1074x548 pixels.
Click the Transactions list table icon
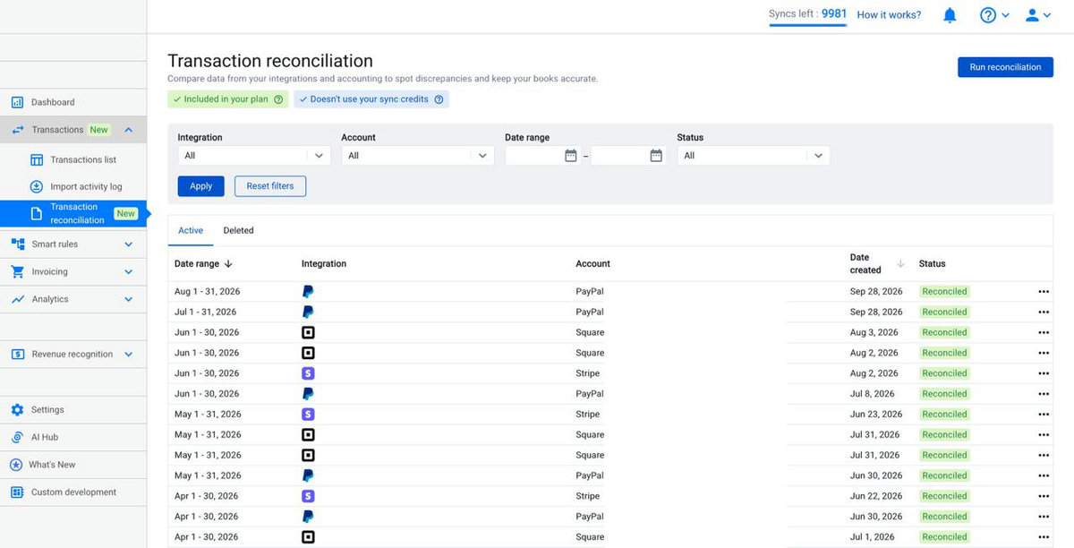click(37, 160)
